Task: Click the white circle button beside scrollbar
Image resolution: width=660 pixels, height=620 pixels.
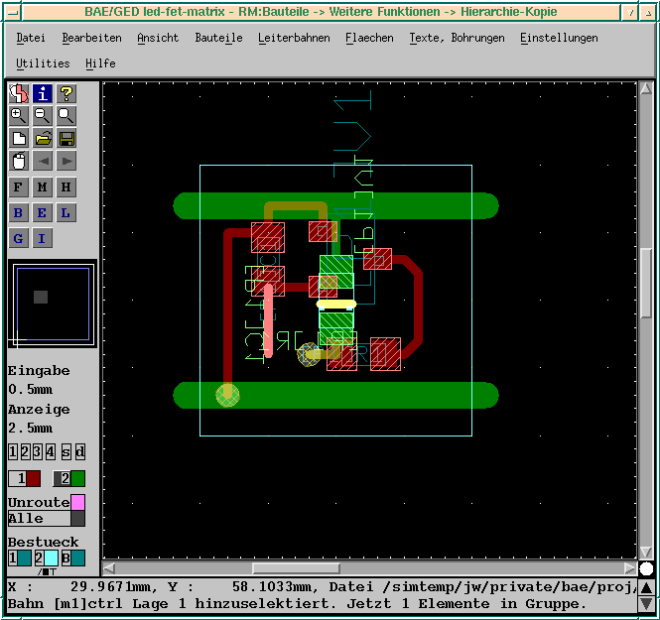Action: point(646,568)
